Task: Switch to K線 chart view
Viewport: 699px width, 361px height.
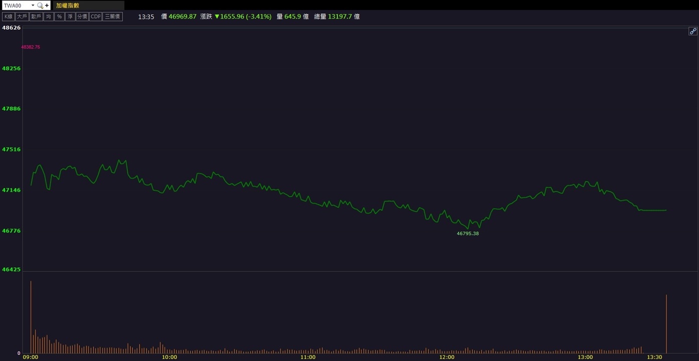Action: pyautogui.click(x=9, y=17)
